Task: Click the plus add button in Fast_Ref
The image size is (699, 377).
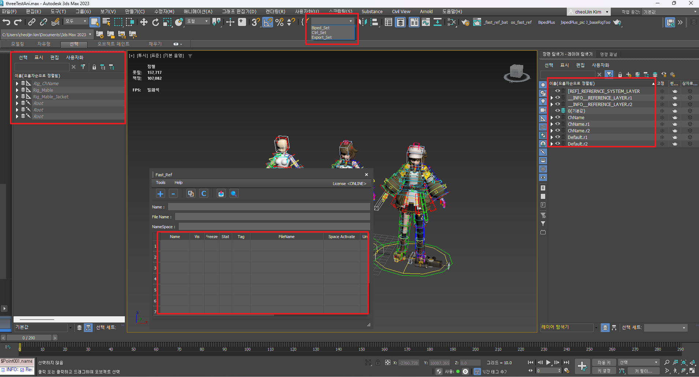Action: click(x=160, y=194)
